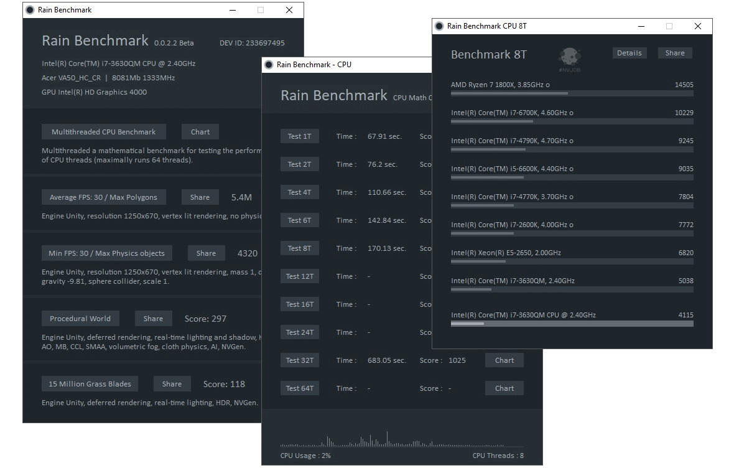This screenshot has width=734, height=468.
Task: Open Details in the Benchmark 8T window
Action: [x=629, y=53]
